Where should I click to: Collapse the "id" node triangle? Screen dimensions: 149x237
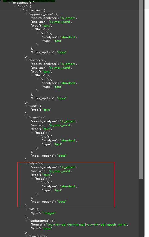(26, 209)
